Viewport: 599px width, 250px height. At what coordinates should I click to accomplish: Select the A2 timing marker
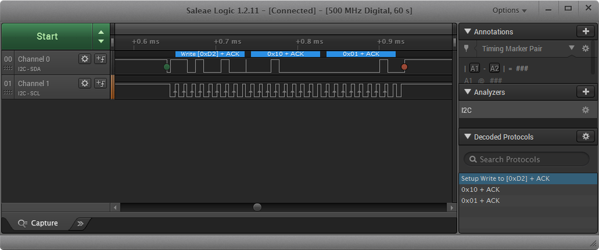(494, 69)
